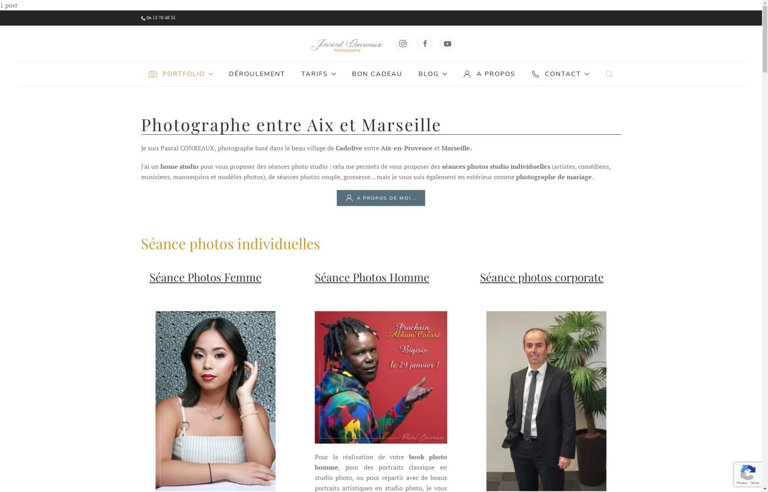Go to the Déroulement menu item
Image resolution: width=768 pixels, height=492 pixels.
(x=257, y=74)
